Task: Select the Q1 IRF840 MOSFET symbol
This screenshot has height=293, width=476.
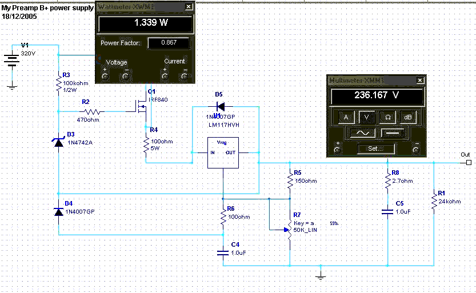Action: point(141,106)
